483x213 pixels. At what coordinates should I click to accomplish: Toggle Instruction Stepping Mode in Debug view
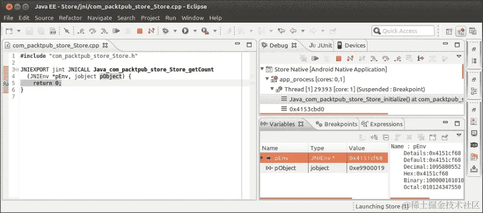pyautogui.click(x=421, y=58)
